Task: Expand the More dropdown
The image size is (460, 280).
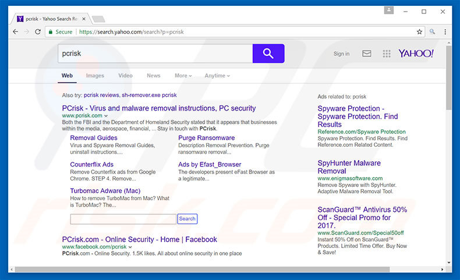Action: pos(183,76)
